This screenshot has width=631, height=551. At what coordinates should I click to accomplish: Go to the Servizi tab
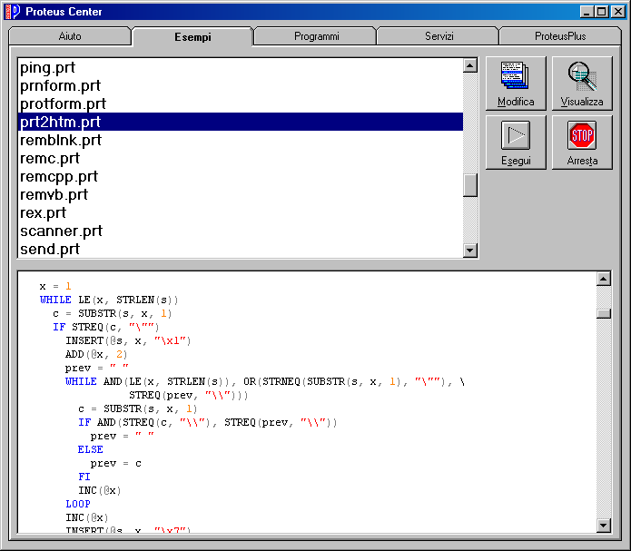(439, 36)
